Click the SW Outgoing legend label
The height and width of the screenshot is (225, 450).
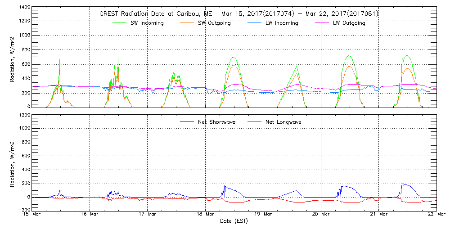click(x=214, y=23)
